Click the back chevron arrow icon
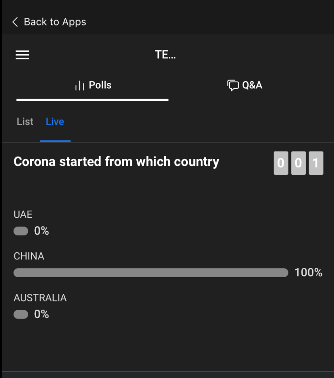 tap(15, 22)
